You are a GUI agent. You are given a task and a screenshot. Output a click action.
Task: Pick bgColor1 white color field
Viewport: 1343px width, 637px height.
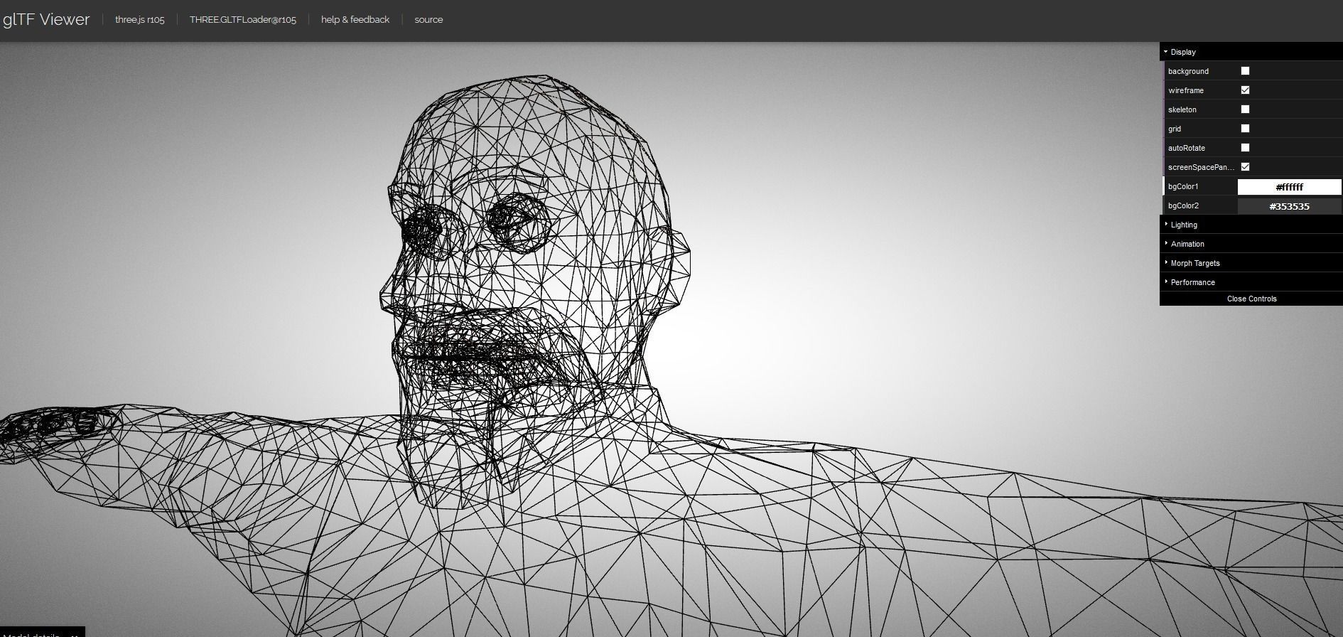coord(1290,187)
